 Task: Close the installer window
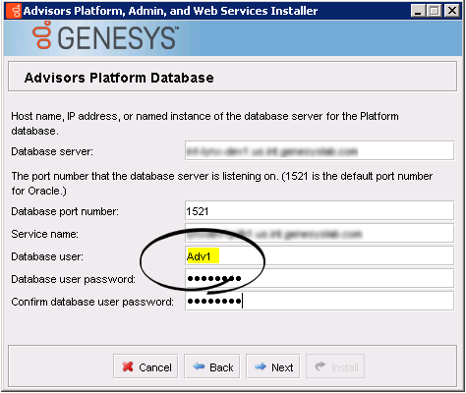tap(452, 11)
